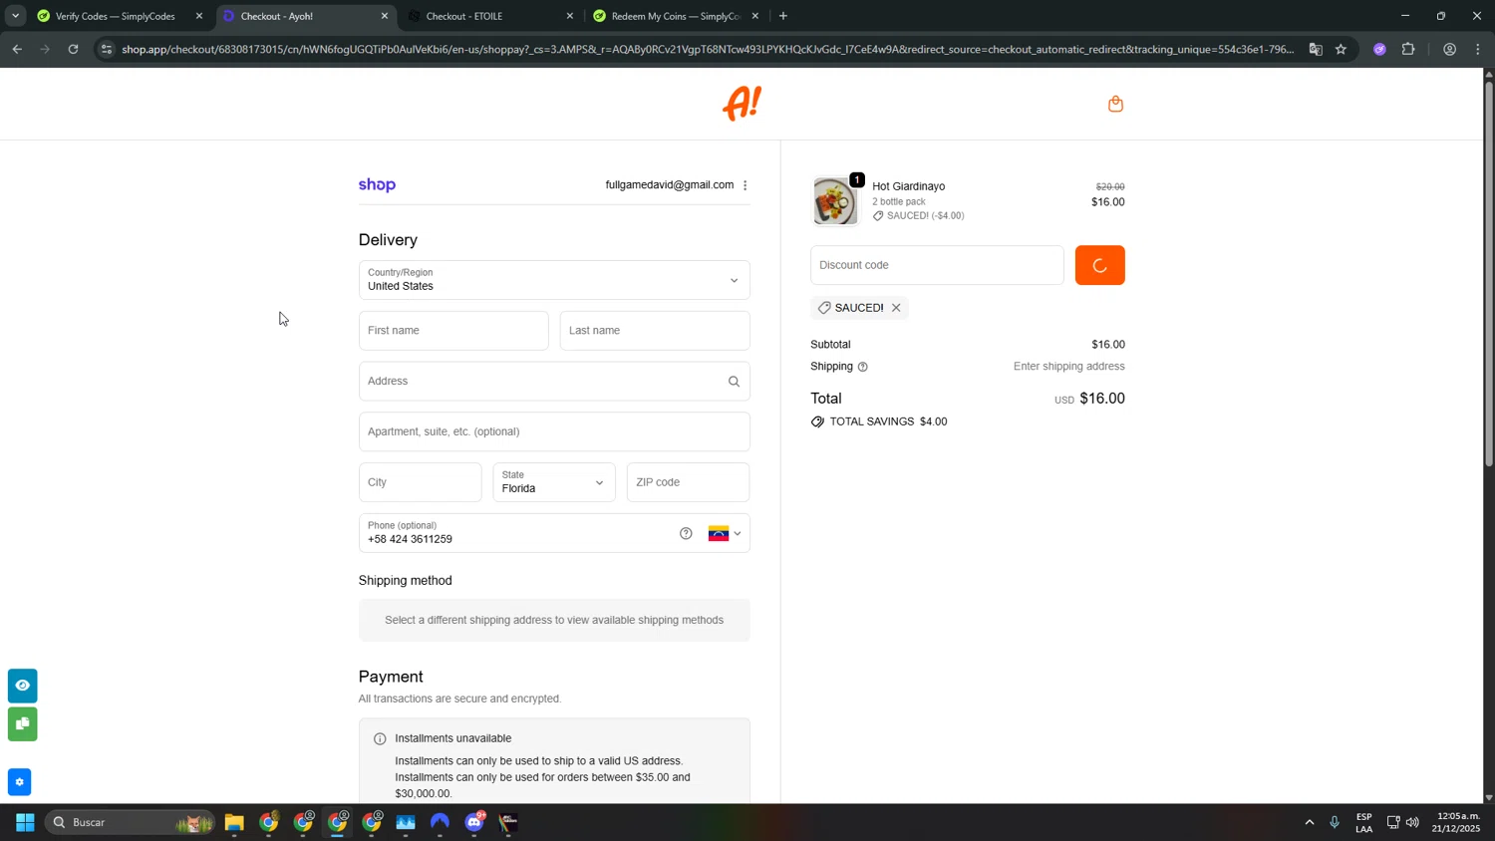Open the shopping bag cart icon

pos(1115,104)
